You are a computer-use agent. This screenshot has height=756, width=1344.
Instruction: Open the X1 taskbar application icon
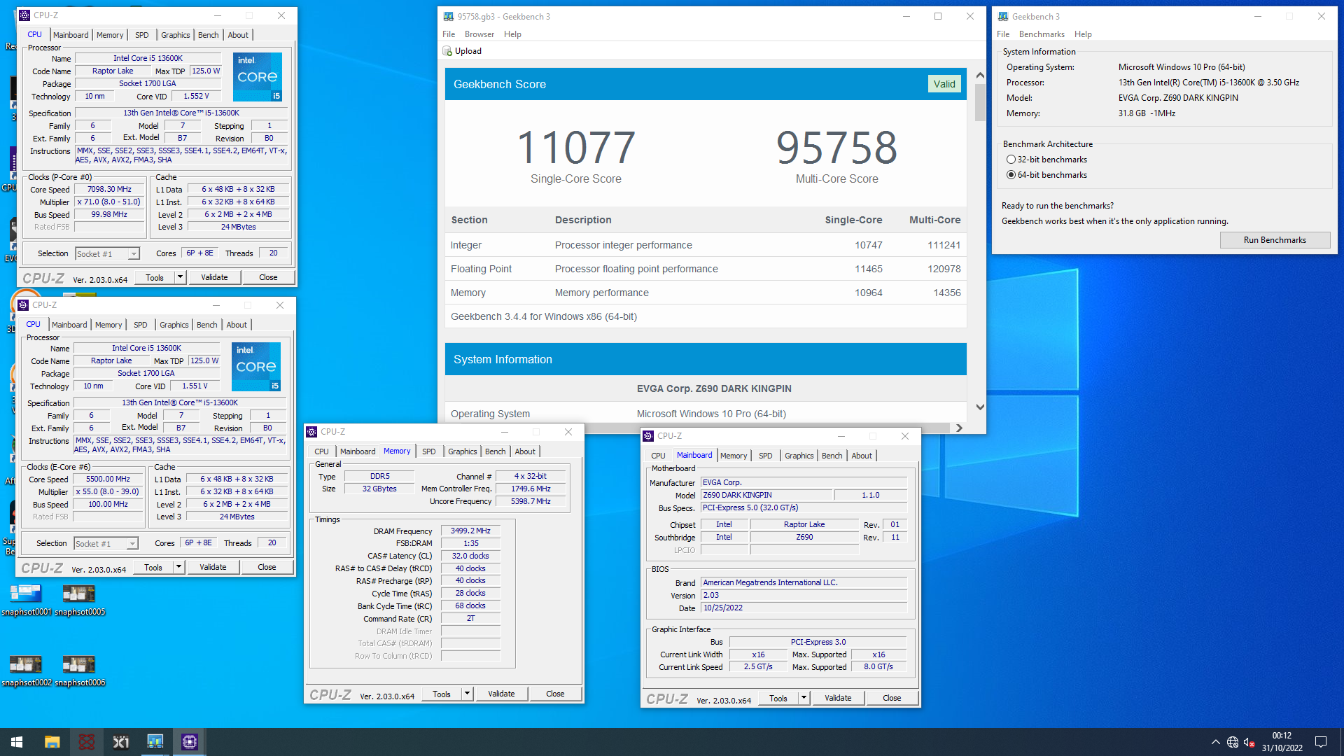click(x=120, y=742)
